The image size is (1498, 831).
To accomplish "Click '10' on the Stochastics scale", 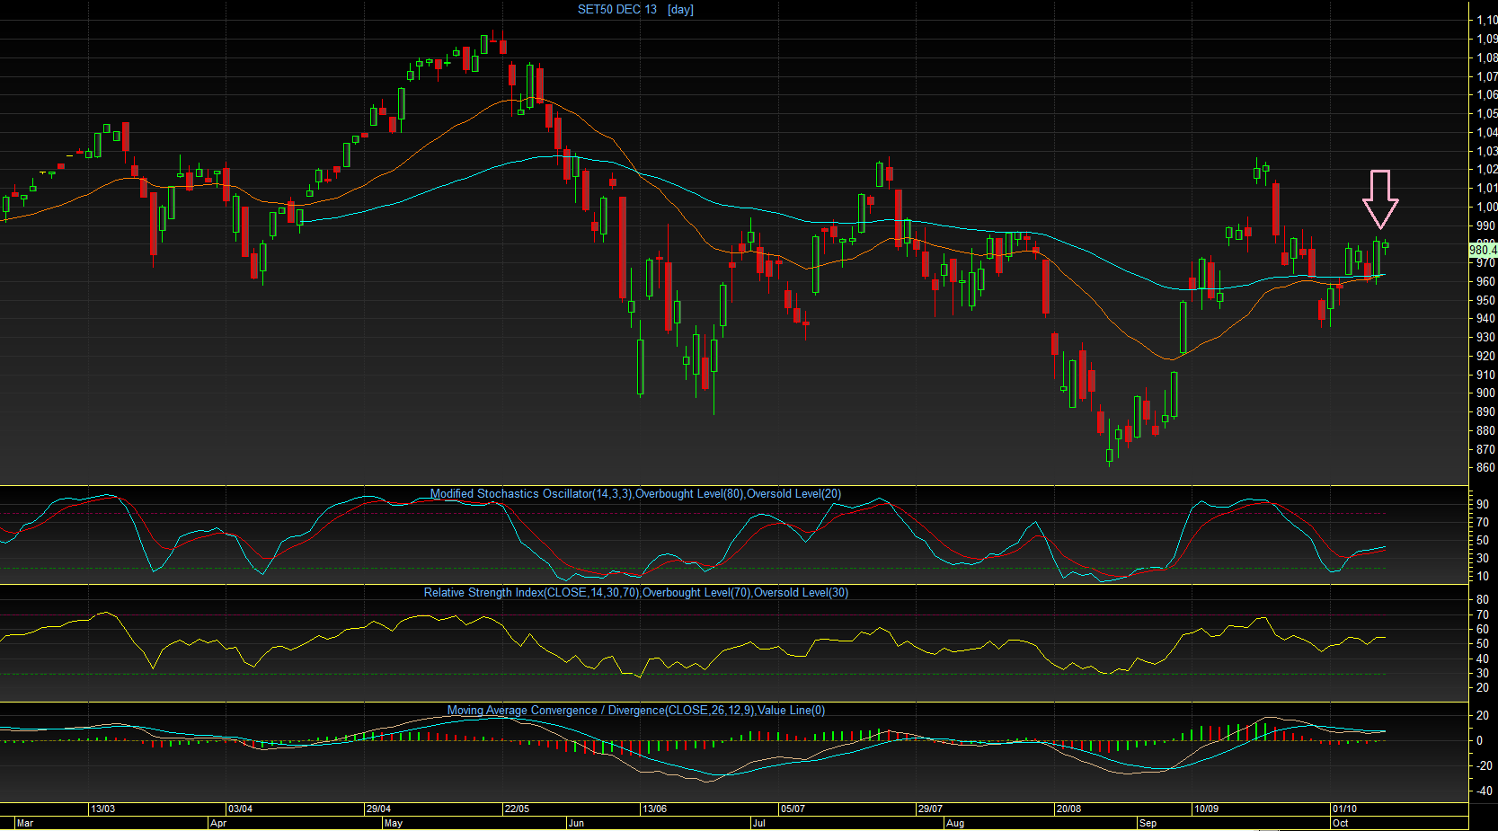I will click(1483, 576).
